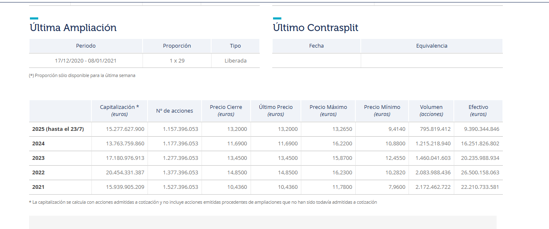This screenshot has width=549, height=229.
Task: Select the 2025 (hasta el 23/7) row label
Action: (58, 129)
